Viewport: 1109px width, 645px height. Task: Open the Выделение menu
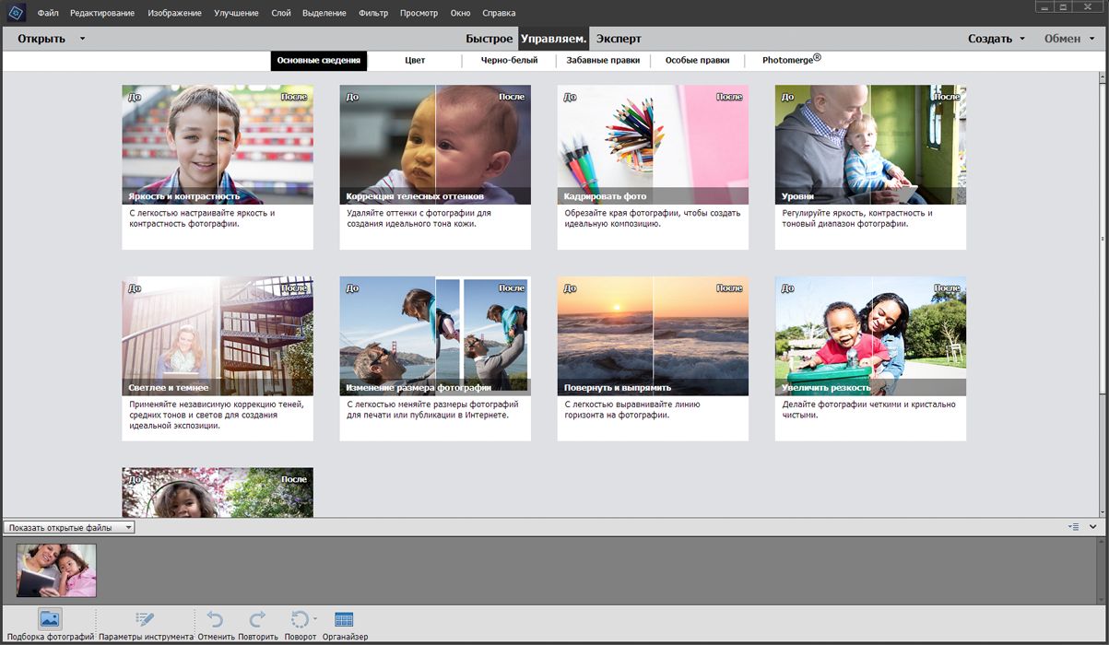pos(324,13)
